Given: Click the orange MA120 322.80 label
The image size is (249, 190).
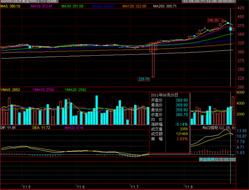Looking at the screenshot, I should click(x=134, y=6).
